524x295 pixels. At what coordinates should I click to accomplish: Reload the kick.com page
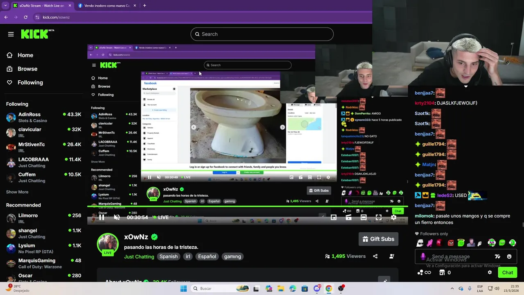pos(25,17)
